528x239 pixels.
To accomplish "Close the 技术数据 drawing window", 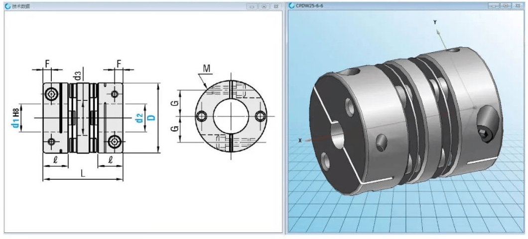I will (x=275, y=6).
